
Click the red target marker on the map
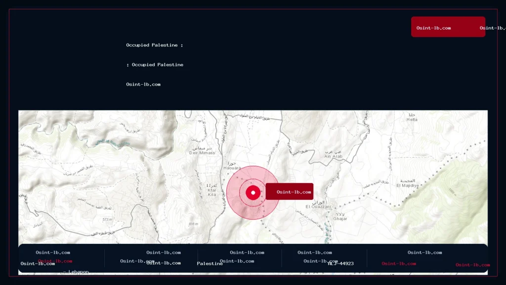click(253, 192)
